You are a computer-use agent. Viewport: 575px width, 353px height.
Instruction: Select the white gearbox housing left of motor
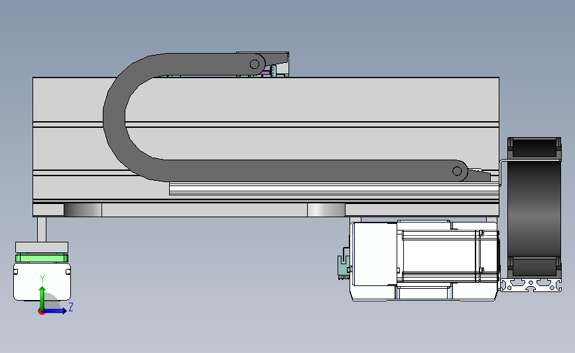pyautogui.click(x=374, y=254)
